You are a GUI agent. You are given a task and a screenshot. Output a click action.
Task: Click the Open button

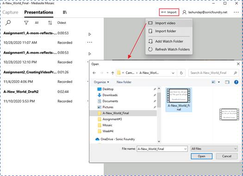[x=201, y=156]
